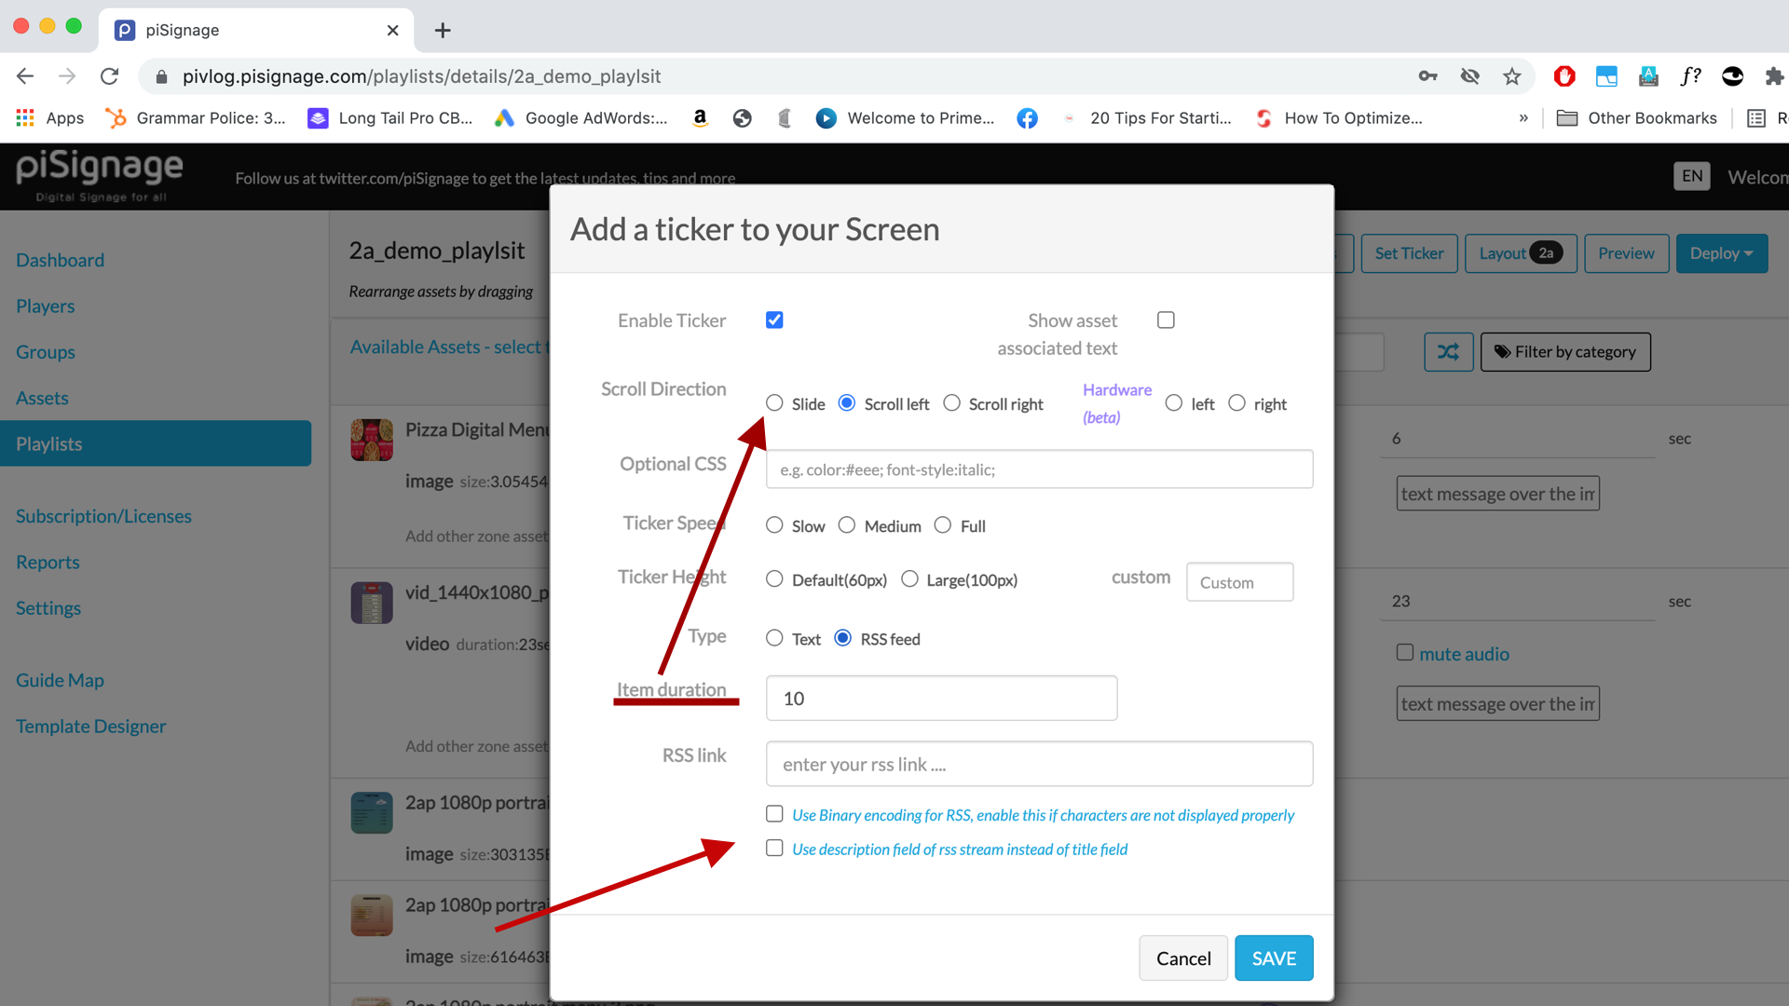The image size is (1789, 1006).
Task: Toggle Show asset associated text checkbox
Action: 1165,320
